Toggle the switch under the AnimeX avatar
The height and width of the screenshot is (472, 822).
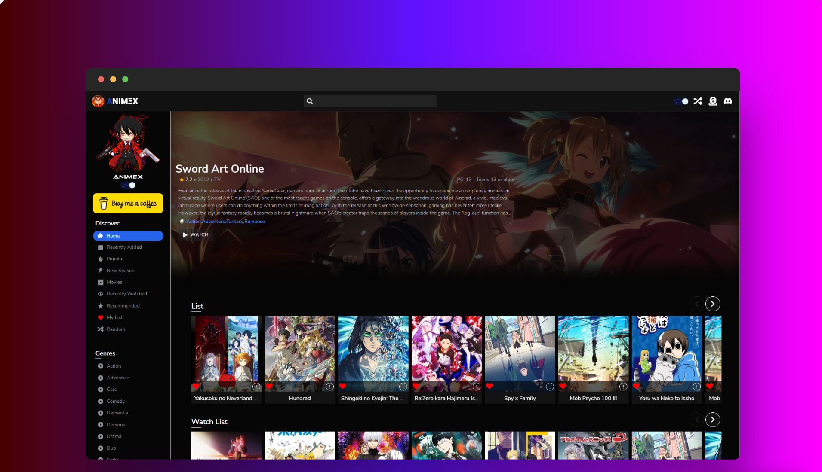click(128, 185)
